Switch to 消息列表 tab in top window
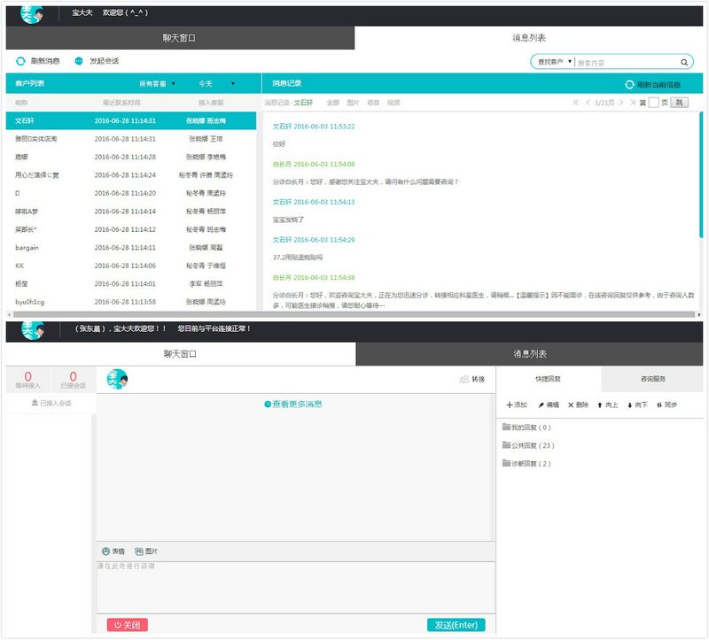709x640 pixels. [528, 38]
